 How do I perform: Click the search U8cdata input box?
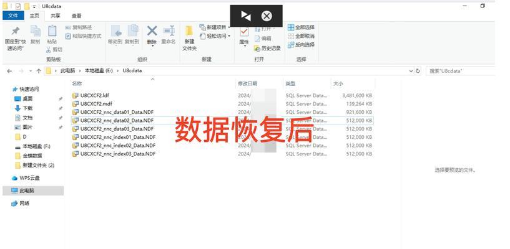[461, 71]
